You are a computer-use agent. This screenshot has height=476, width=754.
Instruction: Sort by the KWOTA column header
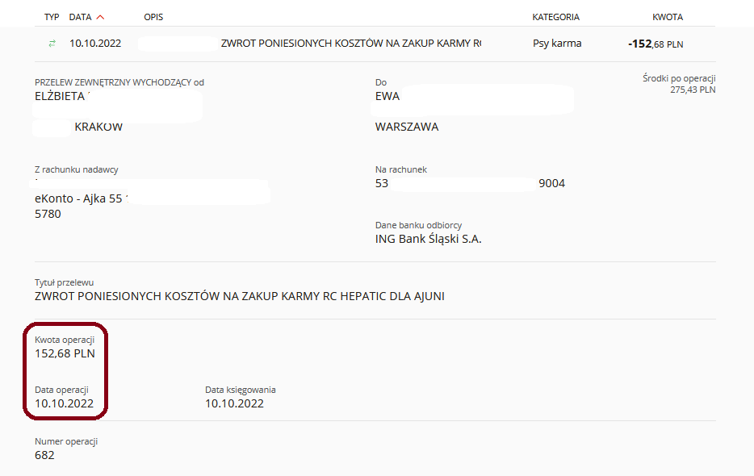pos(668,17)
